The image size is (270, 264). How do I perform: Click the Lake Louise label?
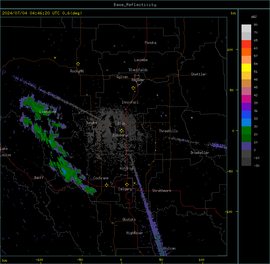(6, 152)
